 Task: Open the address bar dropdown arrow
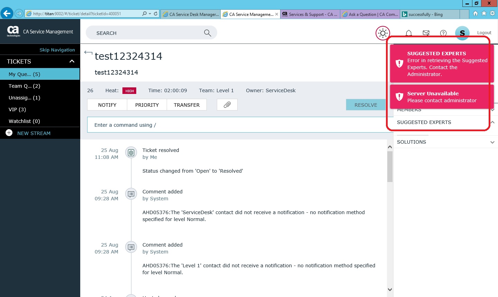pos(150,14)
